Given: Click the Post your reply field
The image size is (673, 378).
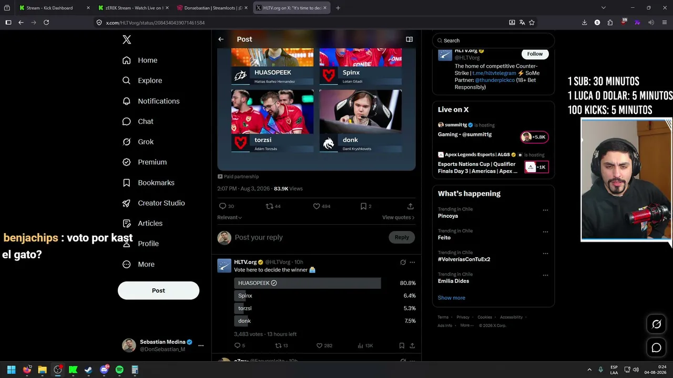Looking at the screenshot, I should [310, 237].
